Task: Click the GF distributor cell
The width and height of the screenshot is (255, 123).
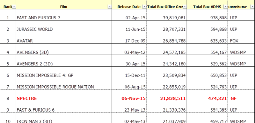Action: coord(241,95)
